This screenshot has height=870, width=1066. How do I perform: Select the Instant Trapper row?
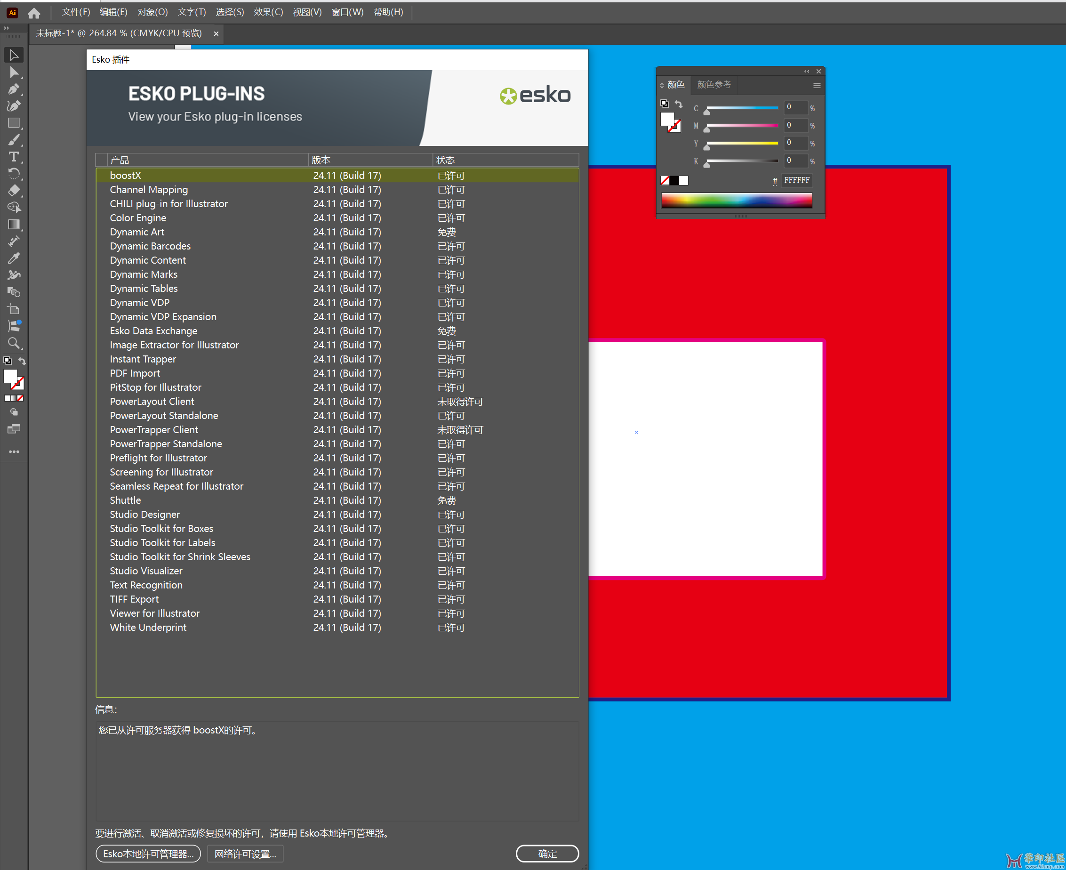[337, 359]
